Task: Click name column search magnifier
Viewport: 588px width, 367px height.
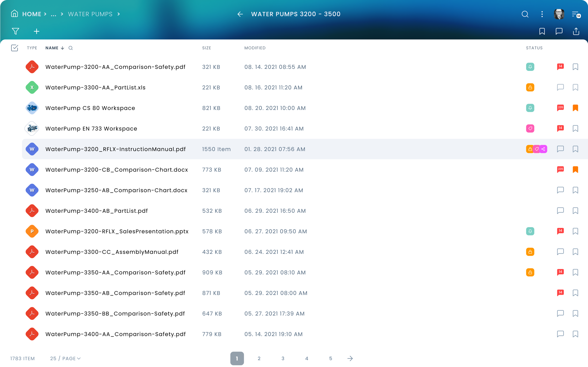Action: point(71,48)
